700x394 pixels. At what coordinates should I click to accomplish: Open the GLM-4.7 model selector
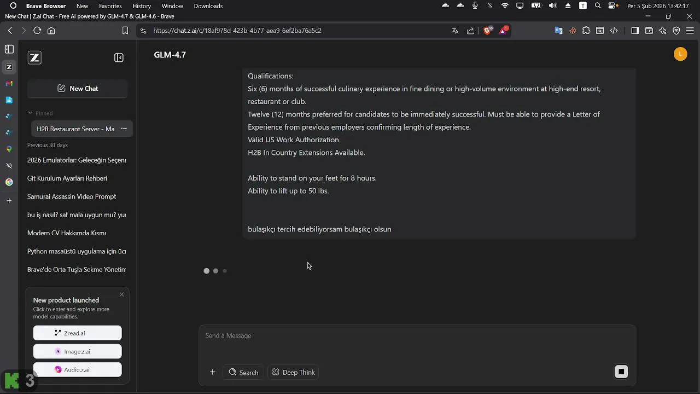click(x=170, y=55)
